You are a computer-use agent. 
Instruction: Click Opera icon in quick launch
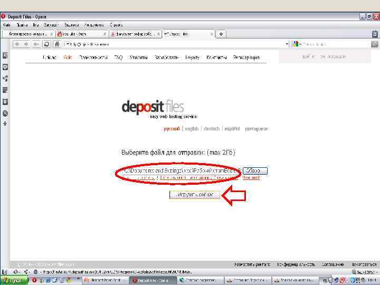(x=34, y=280)
